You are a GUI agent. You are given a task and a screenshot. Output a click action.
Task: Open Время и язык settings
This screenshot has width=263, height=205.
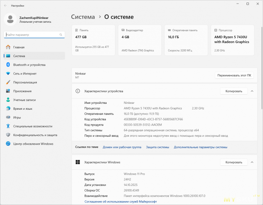(x=23, y=108)
